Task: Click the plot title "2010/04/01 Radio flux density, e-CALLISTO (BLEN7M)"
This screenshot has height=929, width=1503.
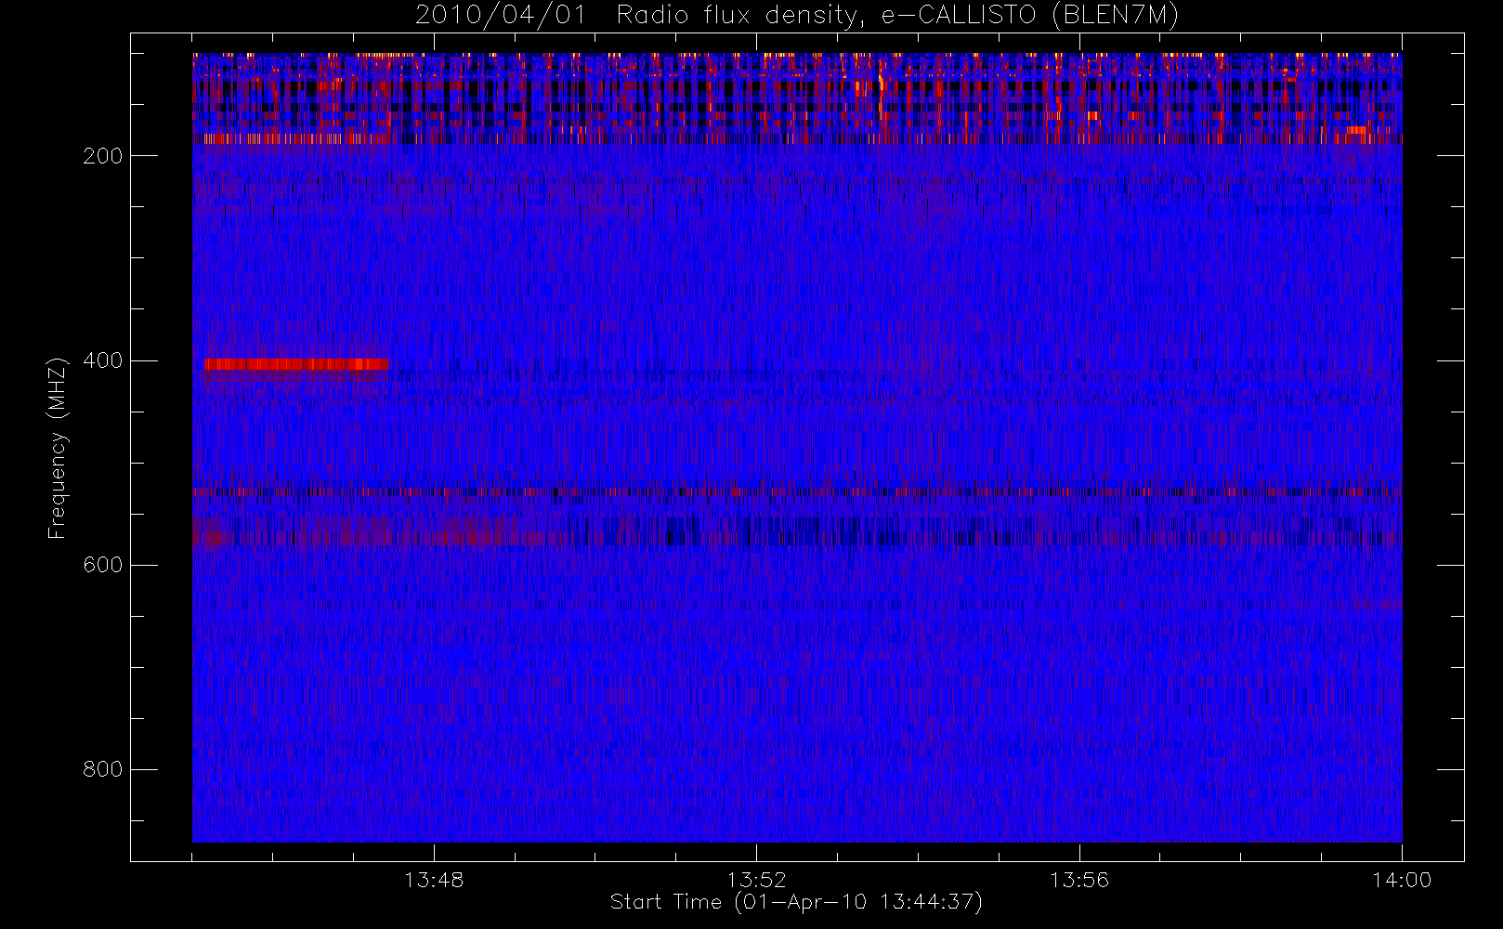Action: coord(796,16)
